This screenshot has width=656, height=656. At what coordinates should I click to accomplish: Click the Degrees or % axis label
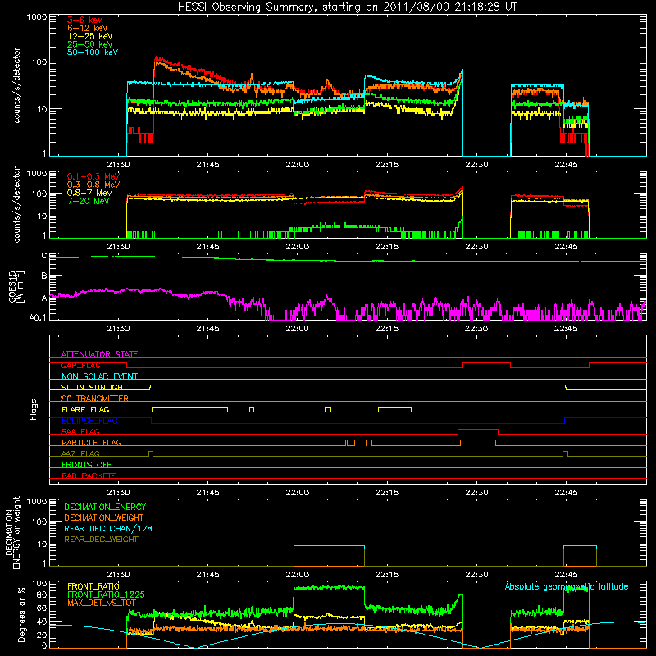pyautogui.click(x=21, y=614)
